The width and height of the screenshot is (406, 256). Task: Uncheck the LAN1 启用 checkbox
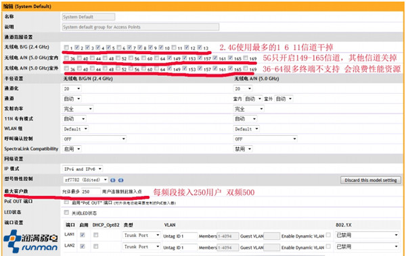click(83, 235)
